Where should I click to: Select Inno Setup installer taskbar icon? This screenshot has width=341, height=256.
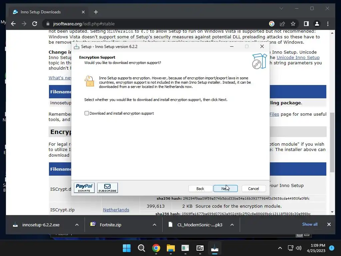pyautogui.click(x=215, y=248)
